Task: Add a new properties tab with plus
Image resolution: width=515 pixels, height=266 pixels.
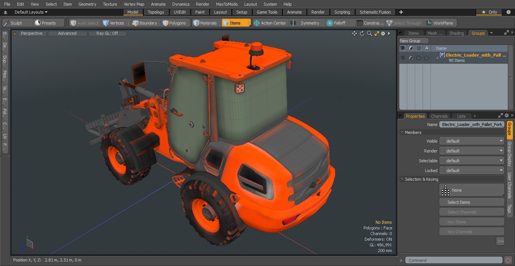Action: pyautogui.click(x=475, y=116)
